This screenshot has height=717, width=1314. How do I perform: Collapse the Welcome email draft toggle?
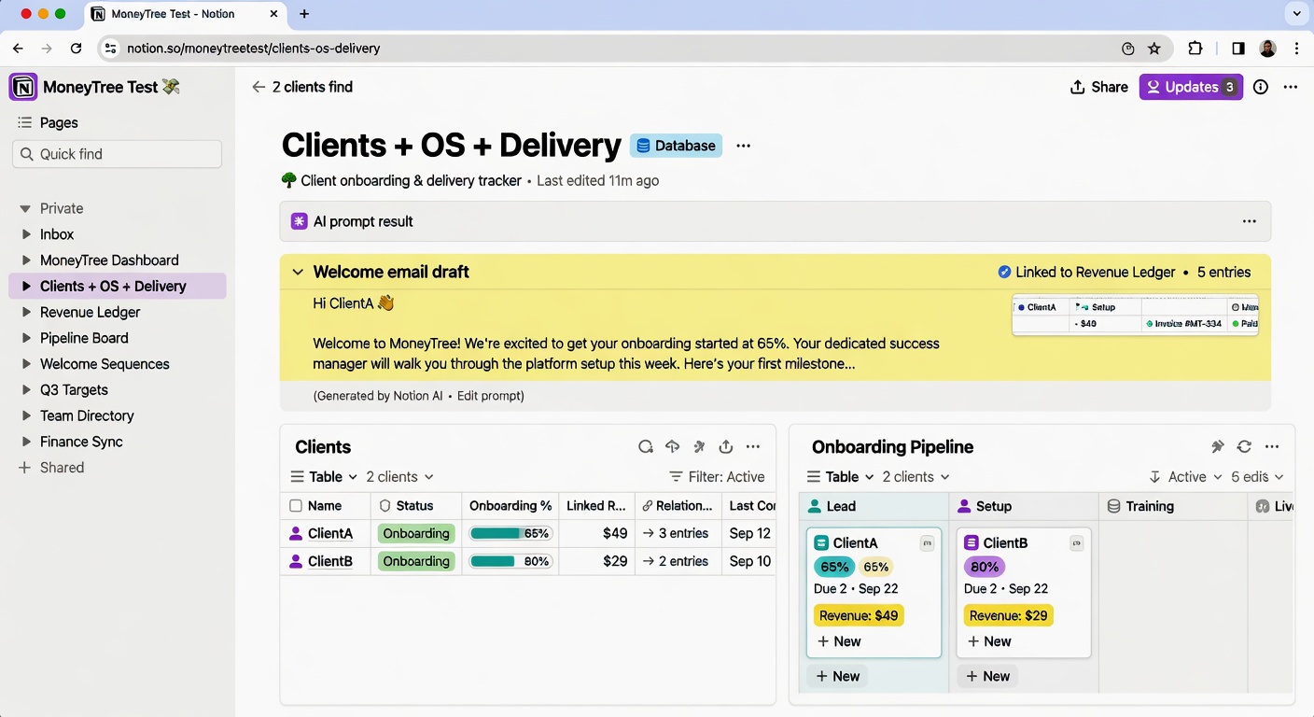click(298, 273)
